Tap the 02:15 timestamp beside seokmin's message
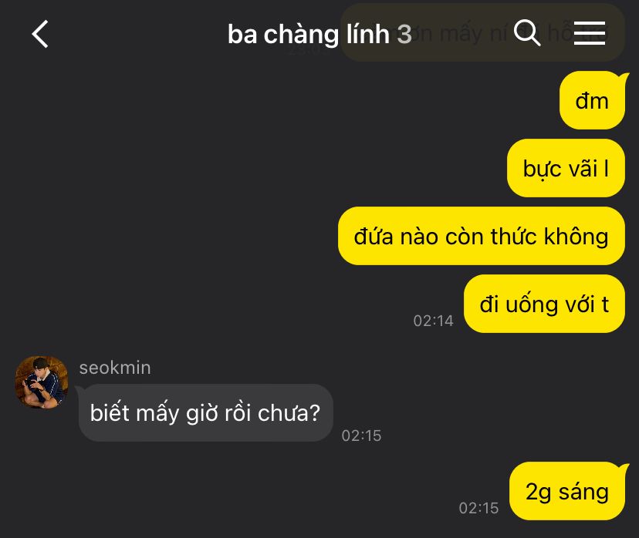 pyautogui.click(x=361, y=435)
